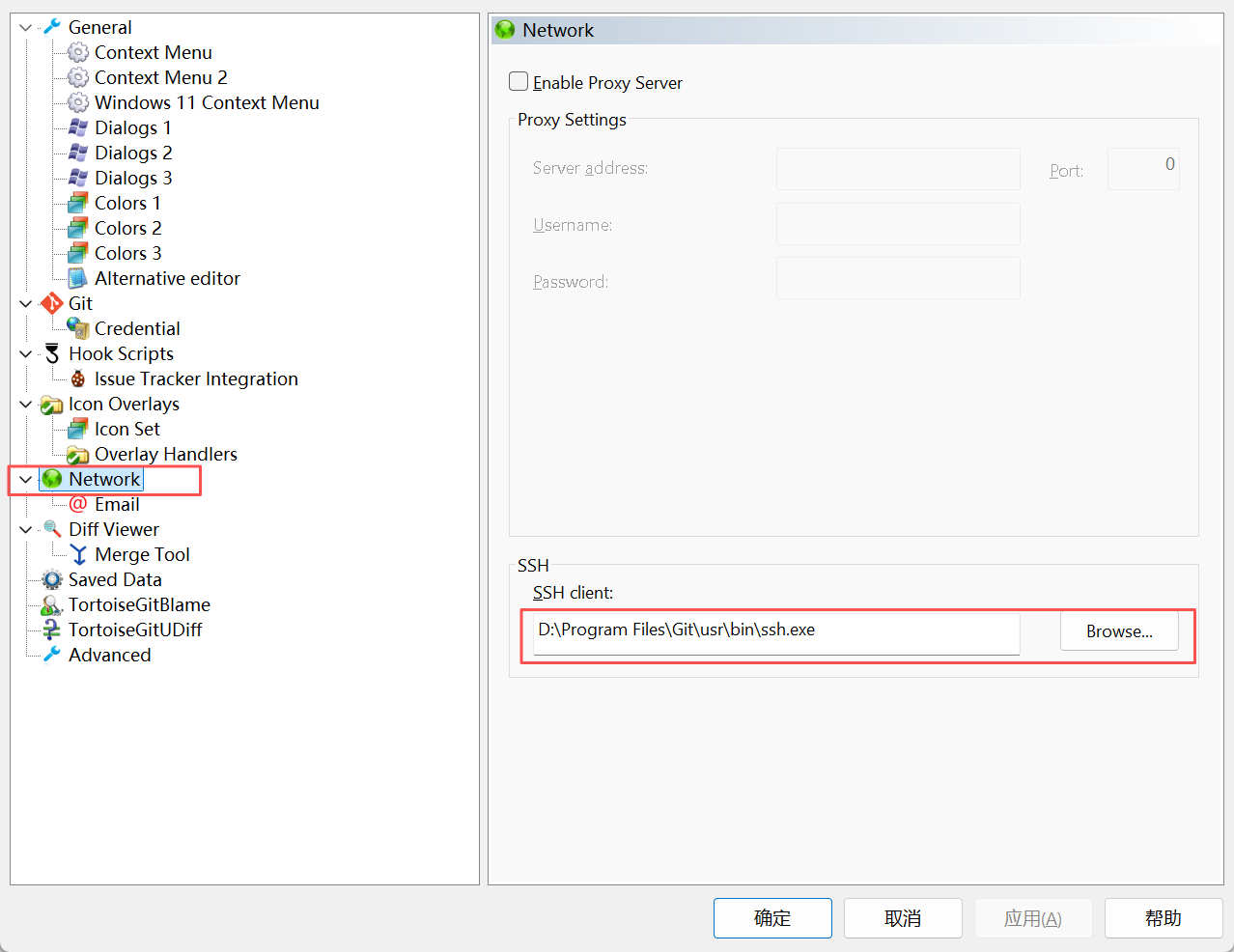Image resolution: width=1234 pixels, height=952 pixels.
Task: Collapse the Icon Overlays tree node
Action: pyautogui.click(x=26, y=405)
